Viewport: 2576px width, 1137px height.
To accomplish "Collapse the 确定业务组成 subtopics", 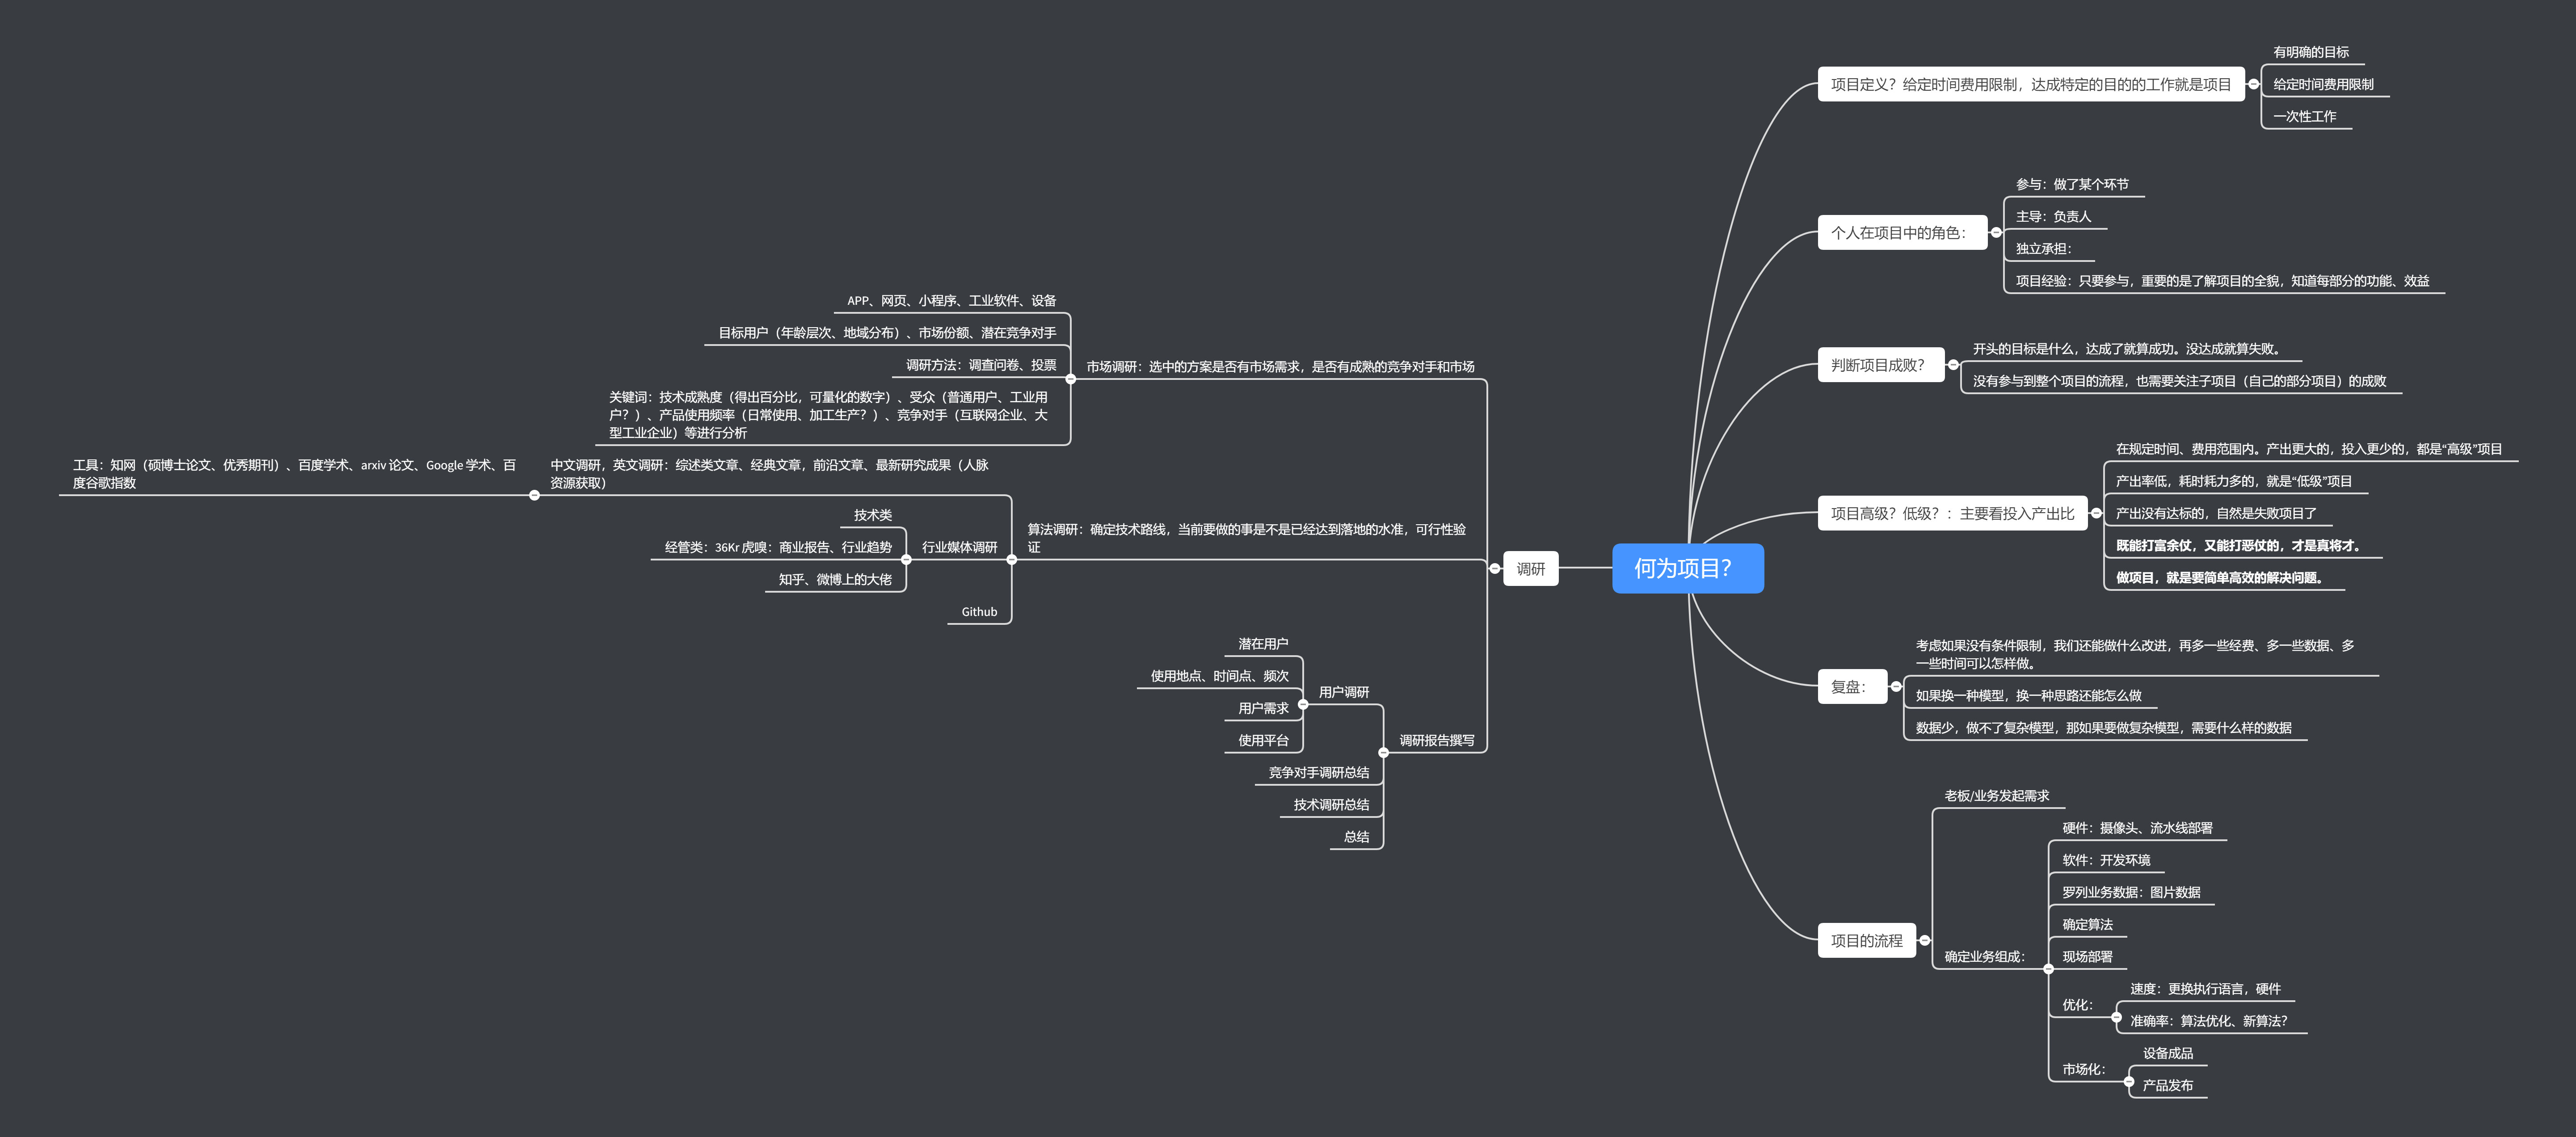I will 2048,968.
